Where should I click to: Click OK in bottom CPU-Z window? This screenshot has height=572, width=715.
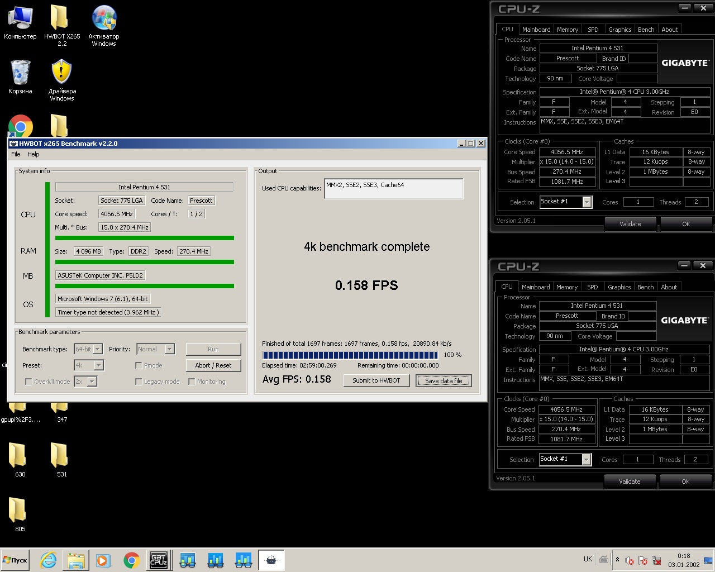[685, 482]
